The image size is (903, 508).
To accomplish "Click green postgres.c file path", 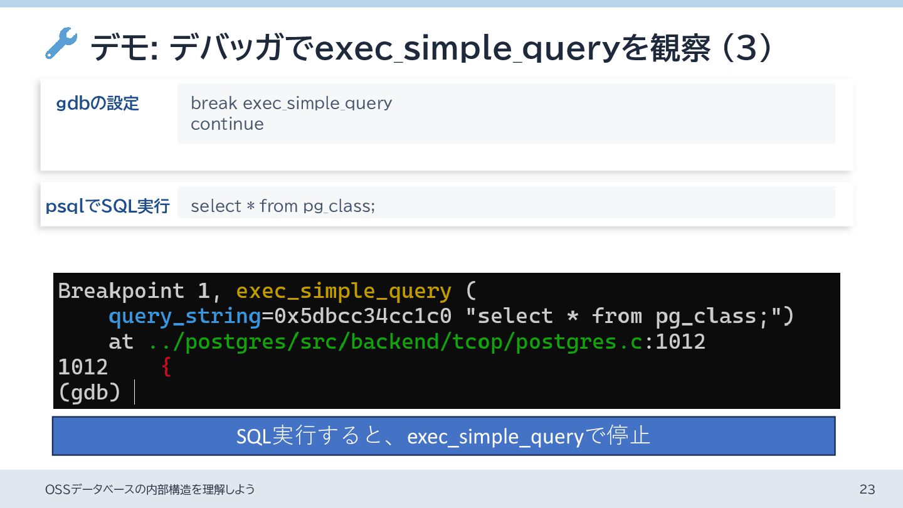I will [395, 342].
